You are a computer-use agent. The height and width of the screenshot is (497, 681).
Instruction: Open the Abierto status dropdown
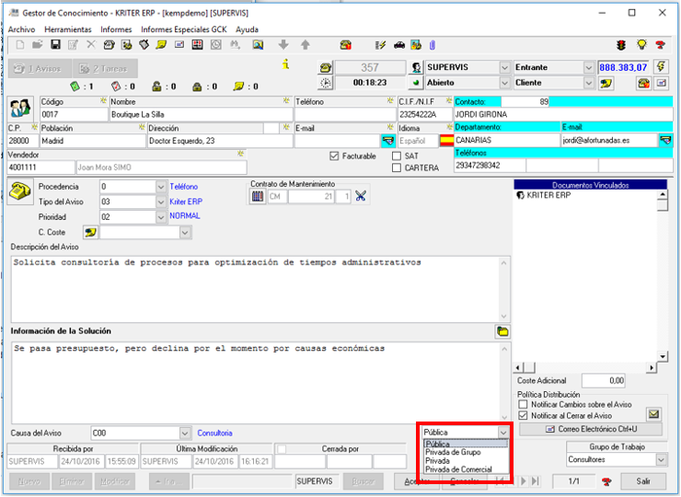pyautogui.click(x=504, y=83)
